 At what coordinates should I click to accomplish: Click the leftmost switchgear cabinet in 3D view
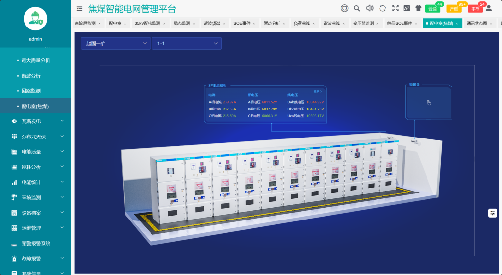tap(170, 191)
